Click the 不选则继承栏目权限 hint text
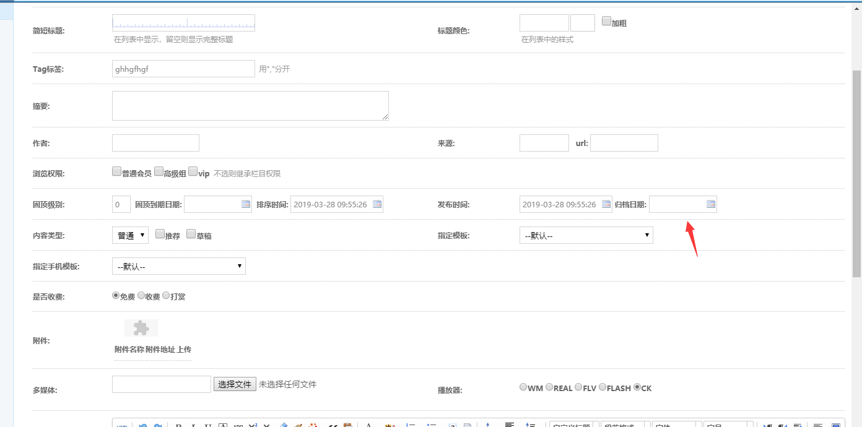This screenshot has height=427, width=862. (x=247, y=174)
